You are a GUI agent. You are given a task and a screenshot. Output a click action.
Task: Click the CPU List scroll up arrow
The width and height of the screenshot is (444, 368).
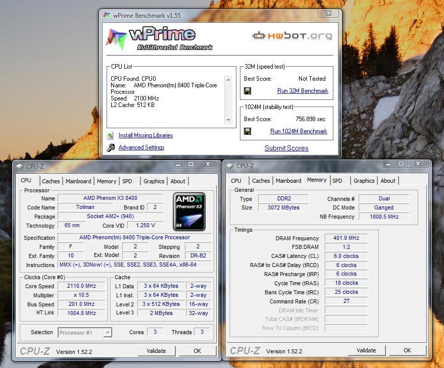click(228, 80)
